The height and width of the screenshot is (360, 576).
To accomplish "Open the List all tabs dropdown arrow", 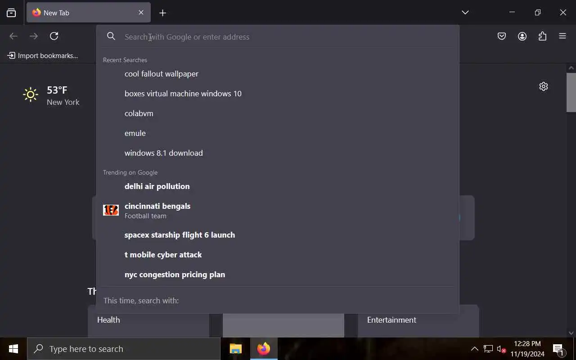I will click(x=465, y=13).
